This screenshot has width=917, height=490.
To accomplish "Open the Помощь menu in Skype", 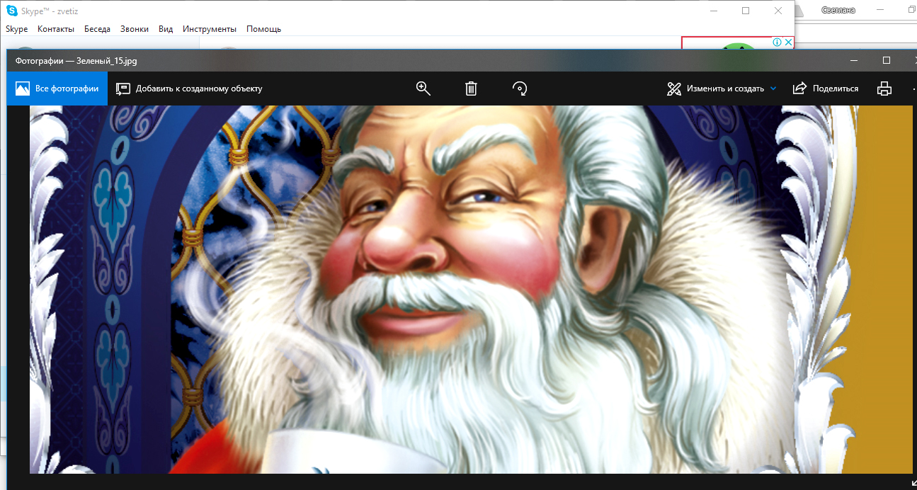I will (264, 29).
